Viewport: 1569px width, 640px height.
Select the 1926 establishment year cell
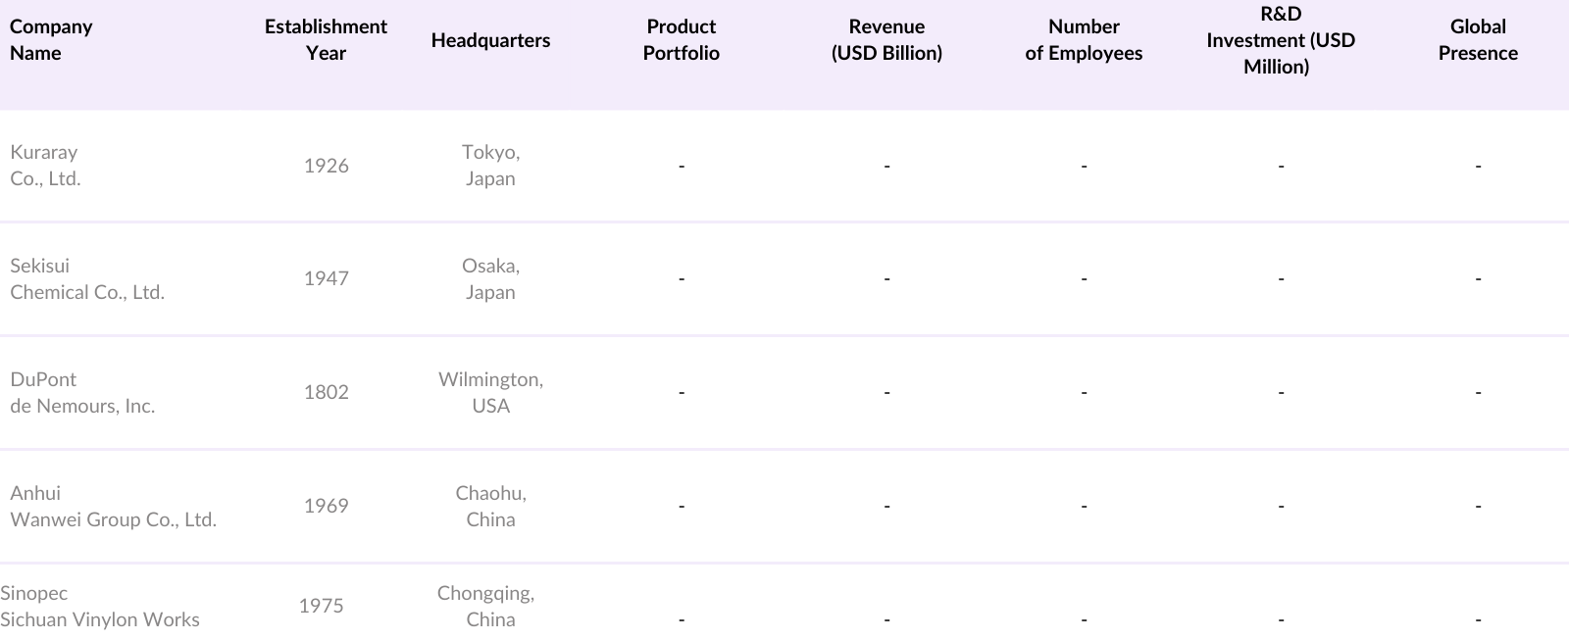point(326,166)
